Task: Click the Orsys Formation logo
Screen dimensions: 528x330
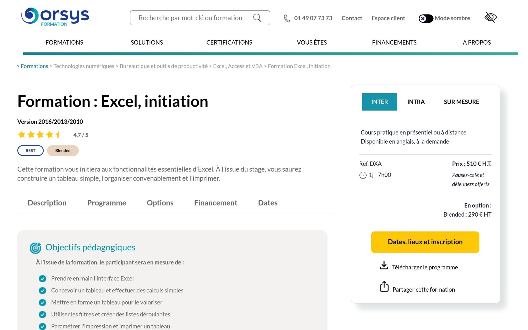Action: coord(55,17)
